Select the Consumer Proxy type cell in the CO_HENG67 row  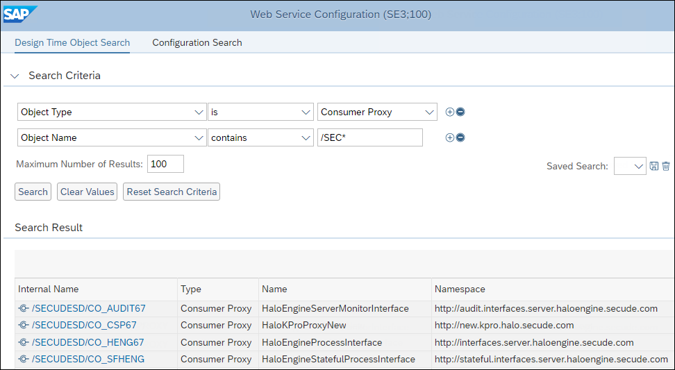click(x=218, y=342)
